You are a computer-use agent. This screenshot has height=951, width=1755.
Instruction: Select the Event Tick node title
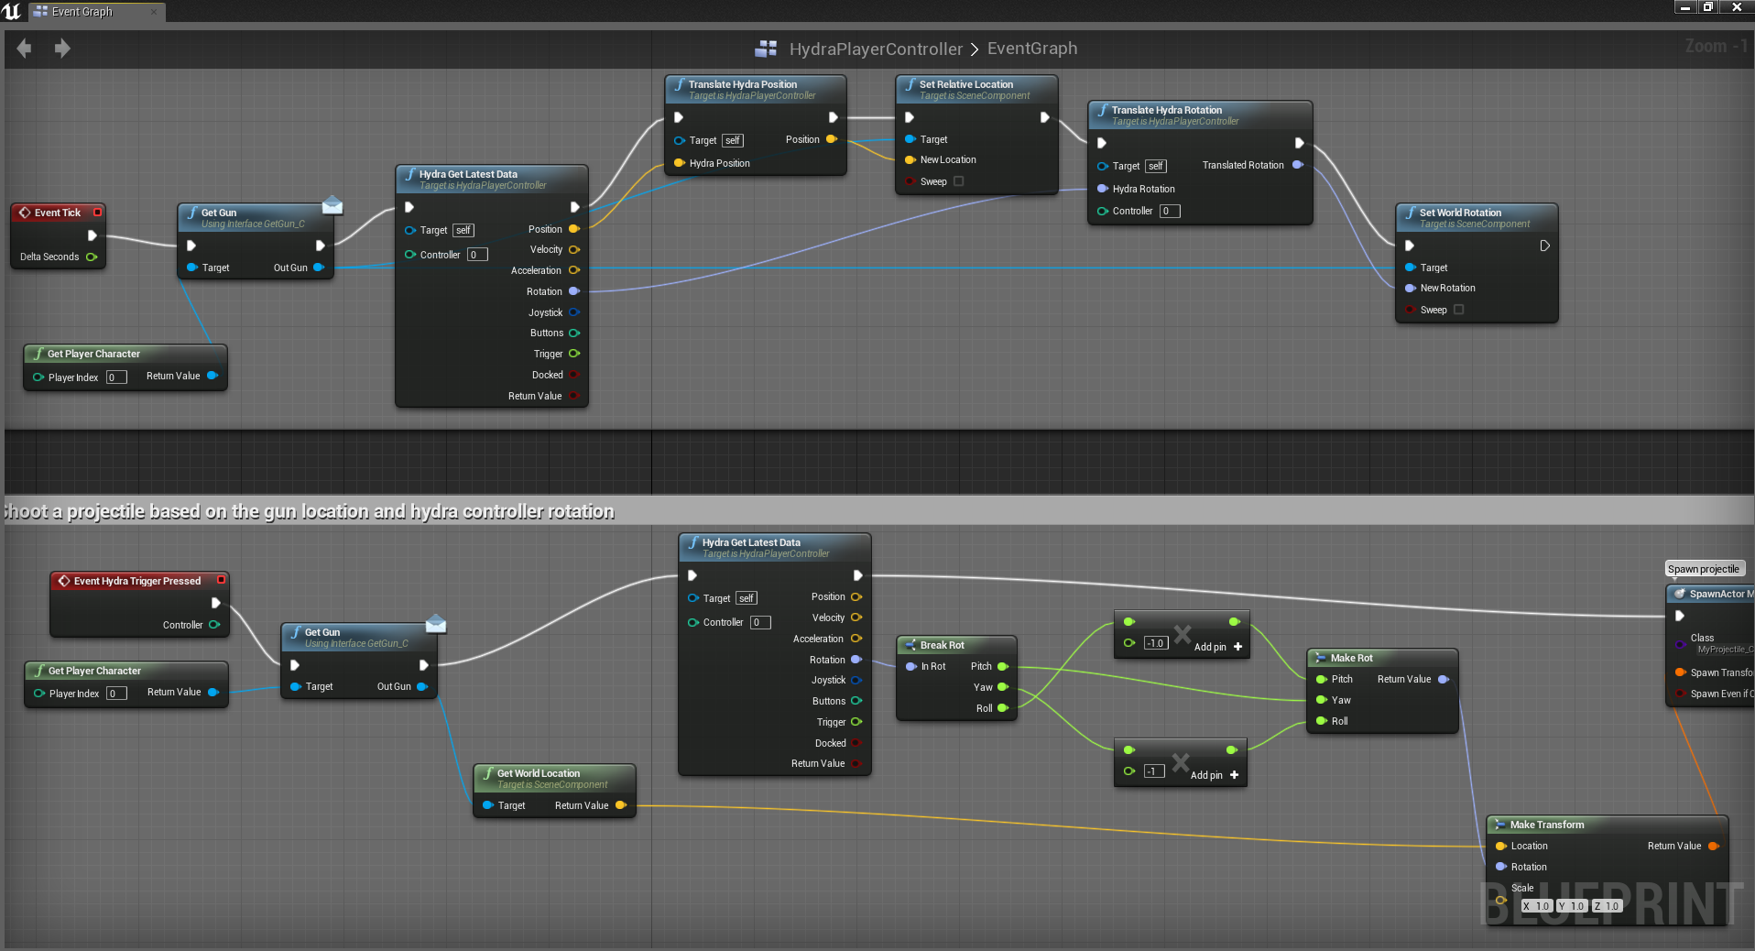click(x=58, y=213)
